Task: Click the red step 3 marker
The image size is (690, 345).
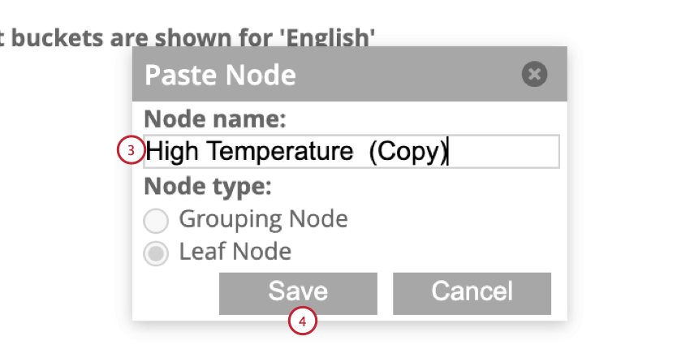Action: click(x=131, y=151)
